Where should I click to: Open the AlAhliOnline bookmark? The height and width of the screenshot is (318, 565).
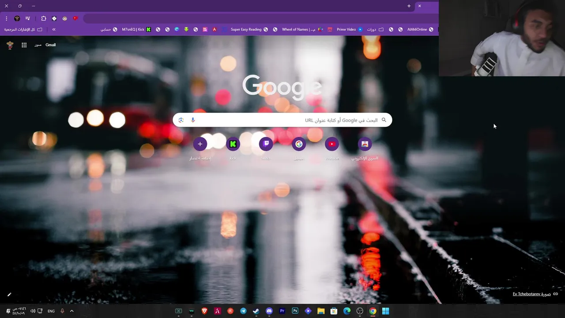pos(420,30)
